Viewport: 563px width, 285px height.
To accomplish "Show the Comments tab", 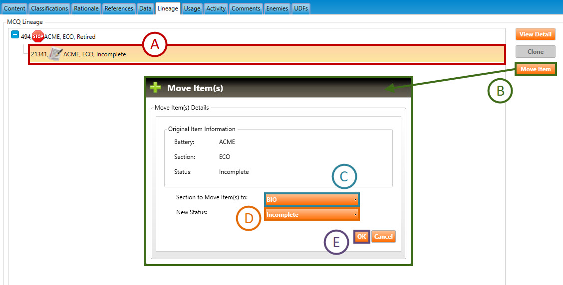I will click(x=246, y=8).
